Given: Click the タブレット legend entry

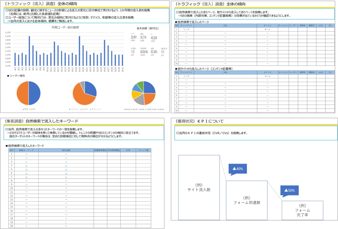Looking at the screenshot, I should [96, 109].
